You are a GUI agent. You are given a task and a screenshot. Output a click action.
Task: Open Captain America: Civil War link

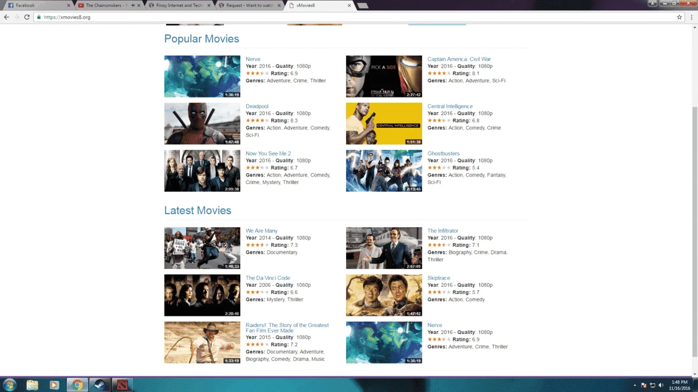pyautogui.click(x=459, y=59)
